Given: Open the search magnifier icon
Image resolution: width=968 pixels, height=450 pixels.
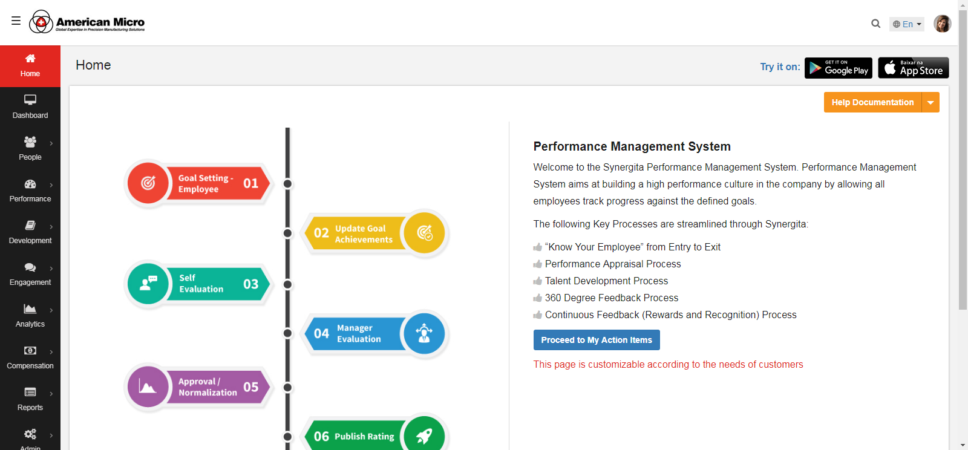Looking at the screenshot, I should click(875, 24).
